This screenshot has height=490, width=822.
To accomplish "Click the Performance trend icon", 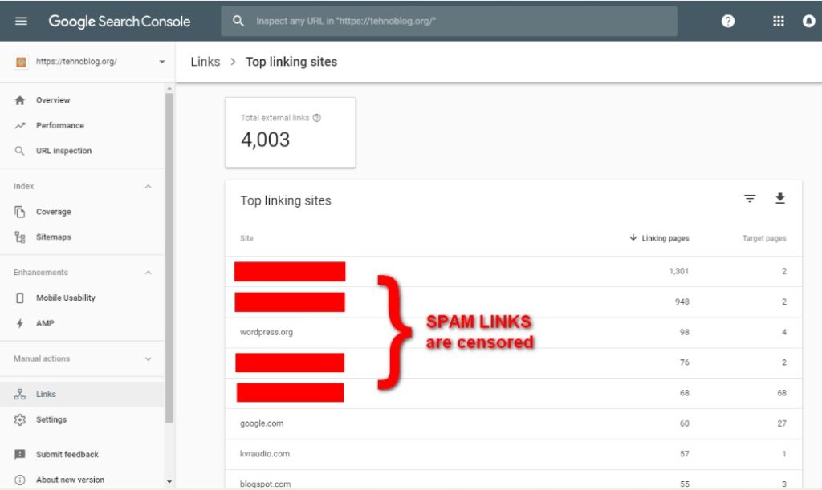I will pyautogui.click(x=20, y=125).
